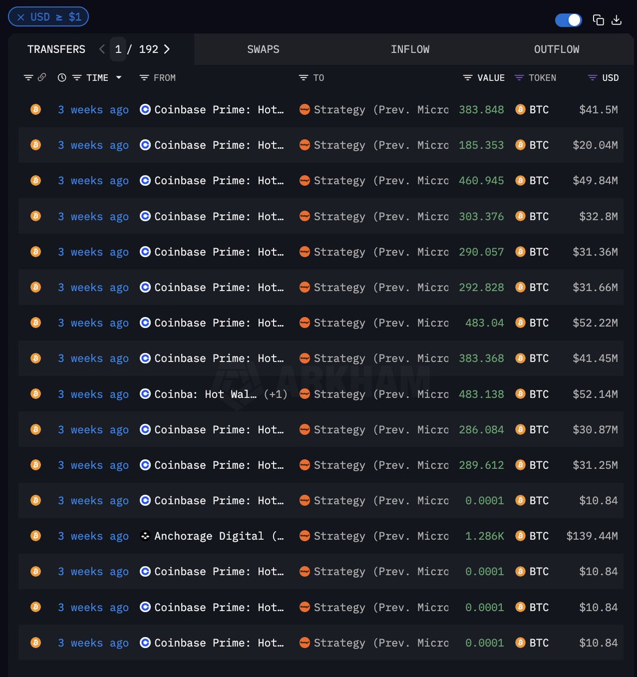The height and width of the screenshot is (677, 637).
Task: Open the OUTFLOW tab
Action: coord(556,49)
